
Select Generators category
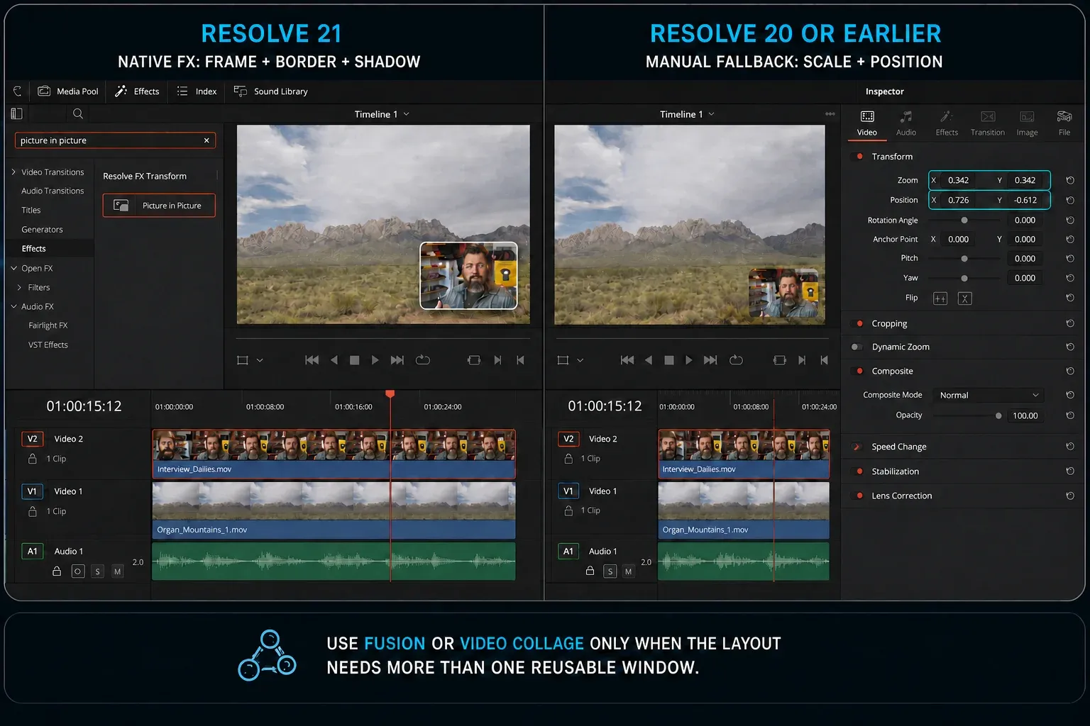coord(42,229)
